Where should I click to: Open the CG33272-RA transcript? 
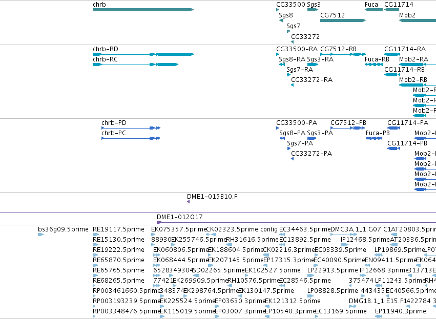pos(292,85)
